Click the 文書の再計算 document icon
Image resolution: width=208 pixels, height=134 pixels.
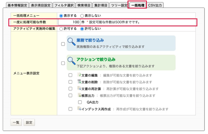tap(79, 88)
